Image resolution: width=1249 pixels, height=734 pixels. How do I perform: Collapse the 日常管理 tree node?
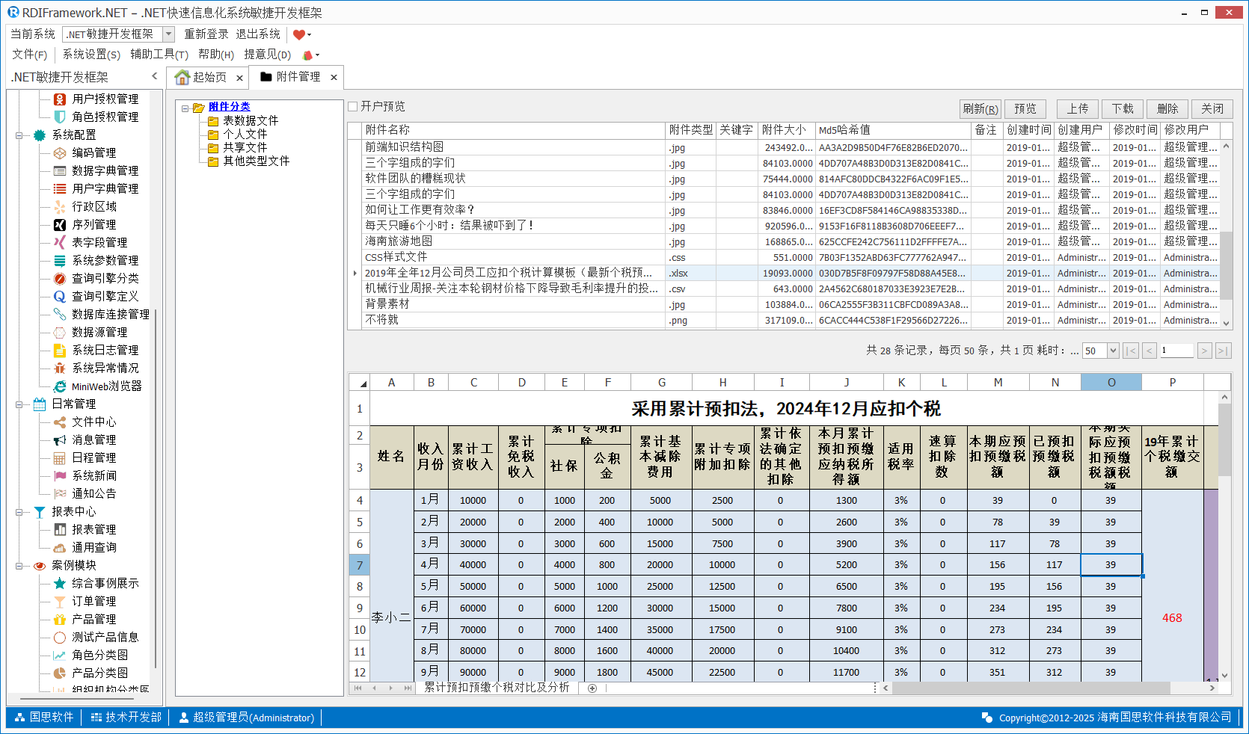pos(19,404)
